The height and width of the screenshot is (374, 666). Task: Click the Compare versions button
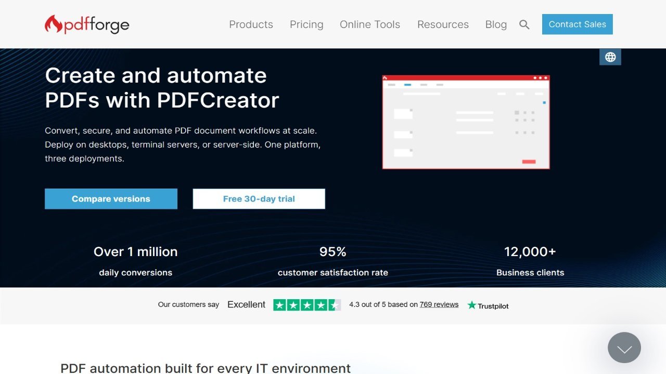click(x=111, y=199)
